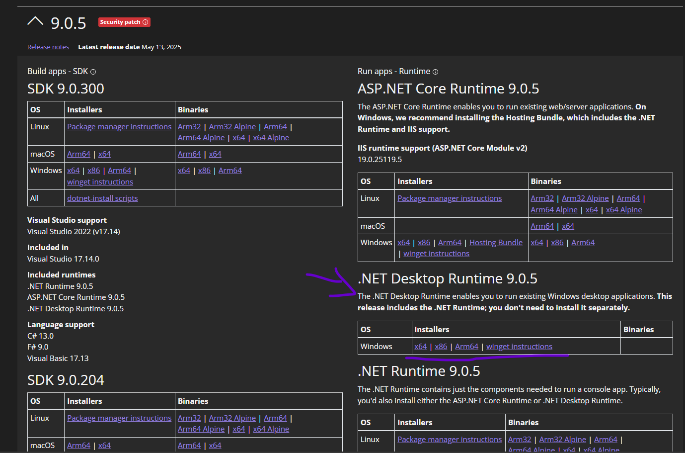Open the Release notes link
Screen dimensions: 685x453
48,46
